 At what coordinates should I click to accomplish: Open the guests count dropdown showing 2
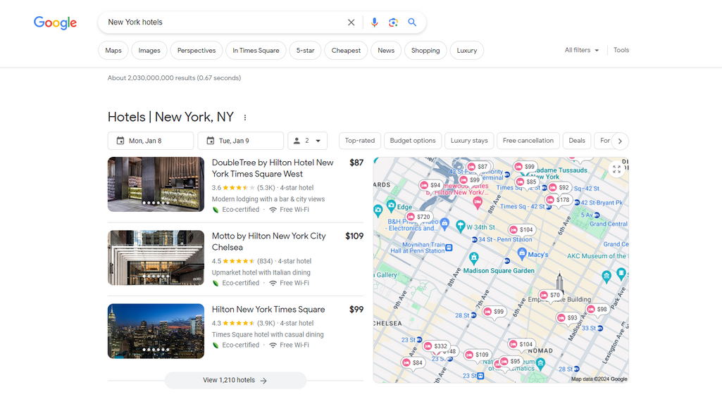pyautogui.click(x=308, y=141)
